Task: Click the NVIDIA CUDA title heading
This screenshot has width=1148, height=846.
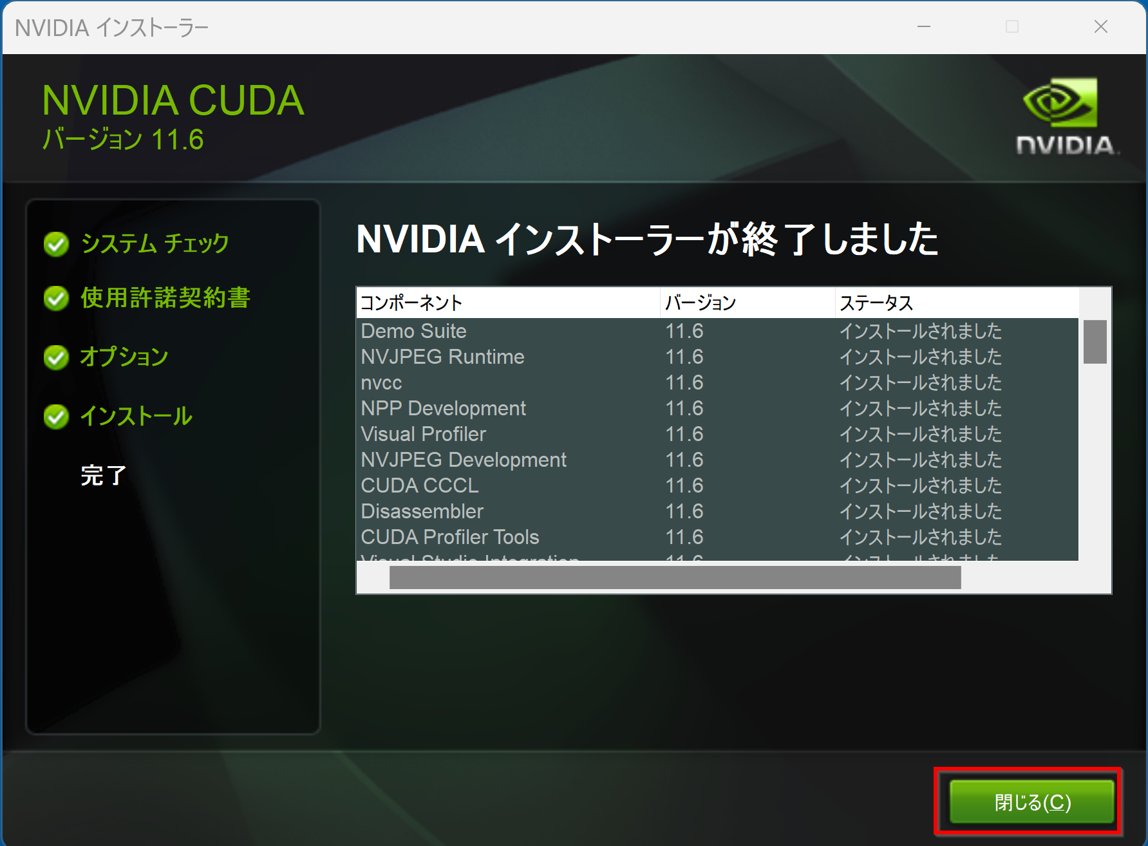Action: [x=173, y=100]
